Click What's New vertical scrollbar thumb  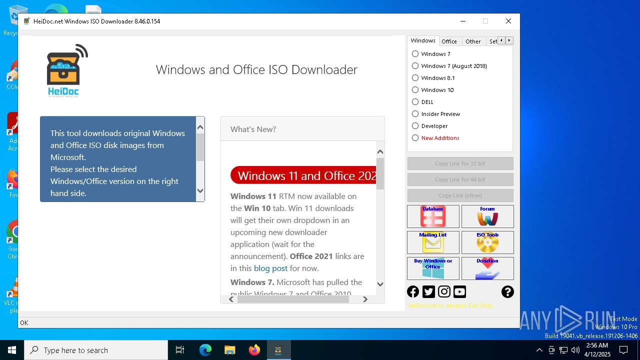point(380,173)
